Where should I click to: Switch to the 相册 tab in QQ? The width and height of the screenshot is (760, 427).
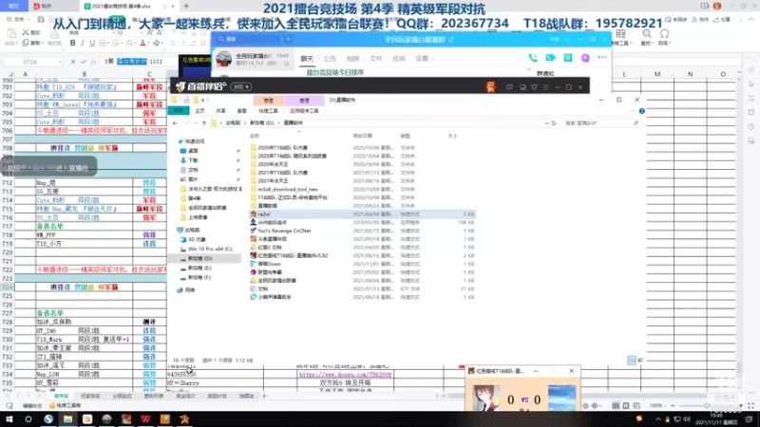(352, 59)
